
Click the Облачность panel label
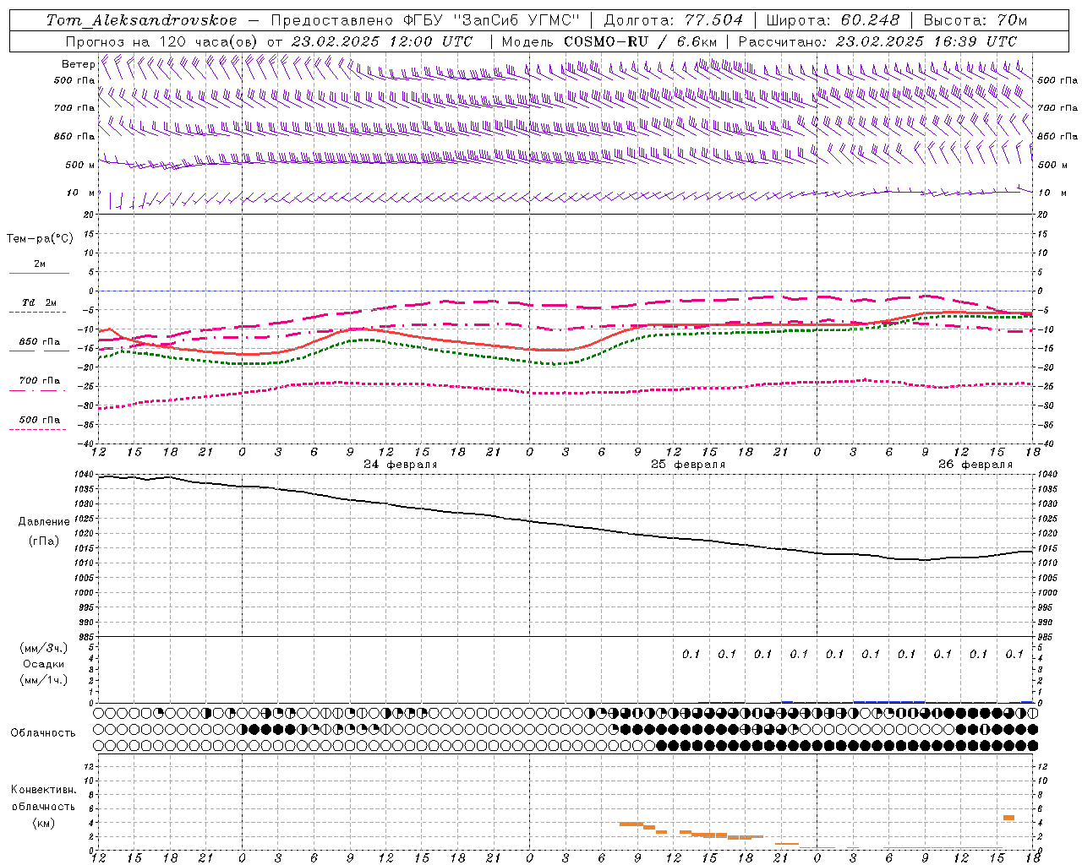click(x=43, y=733)
